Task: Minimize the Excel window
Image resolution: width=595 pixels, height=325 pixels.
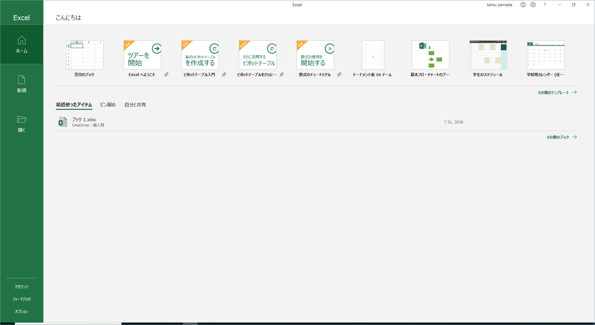Action: click(559, 5)
